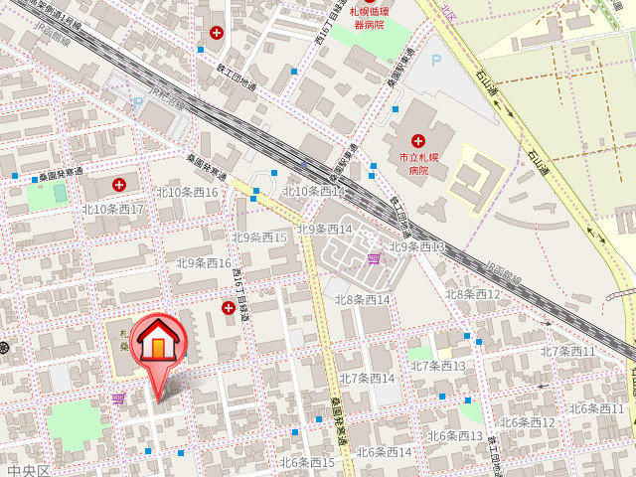Viewport: 636px width, 477px height.
Task: Select the 北7条西14 block label
Action: (x=367, y=378)
